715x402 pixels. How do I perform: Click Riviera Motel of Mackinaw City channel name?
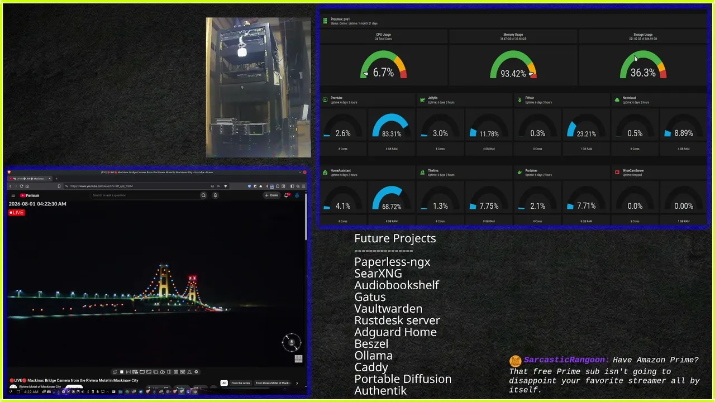40,386
